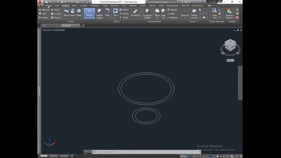This screenshot has width=281, height=158.
Task: Select the Sweep surface tool
Action: click(43, 18)
